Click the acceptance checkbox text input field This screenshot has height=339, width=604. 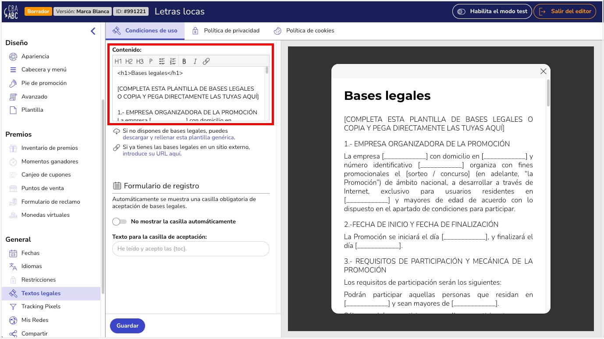coord(191,249)
